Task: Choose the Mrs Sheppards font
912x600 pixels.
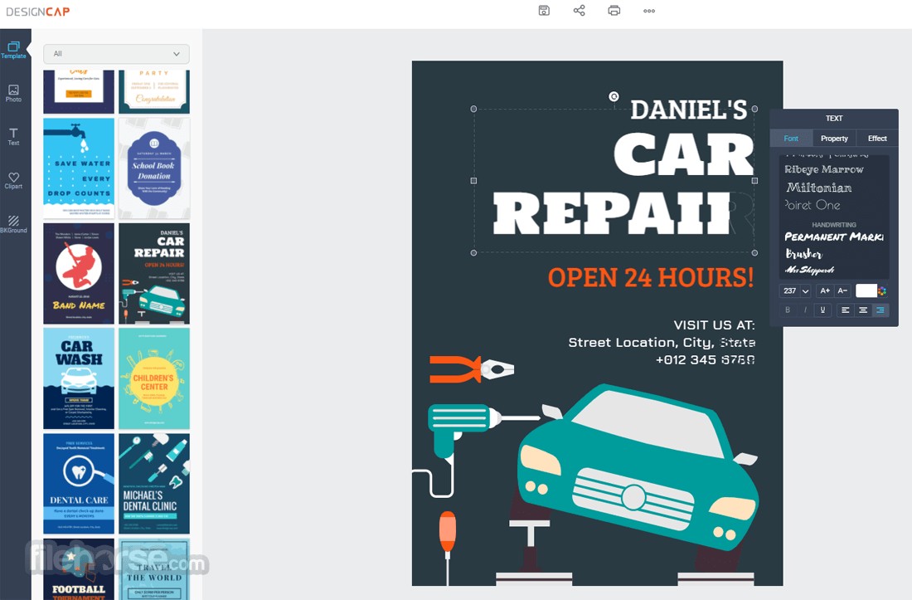Action: tap(809, 270)
